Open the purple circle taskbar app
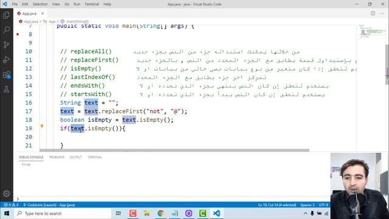Screen dimensions: 389x219 [188, 214]
